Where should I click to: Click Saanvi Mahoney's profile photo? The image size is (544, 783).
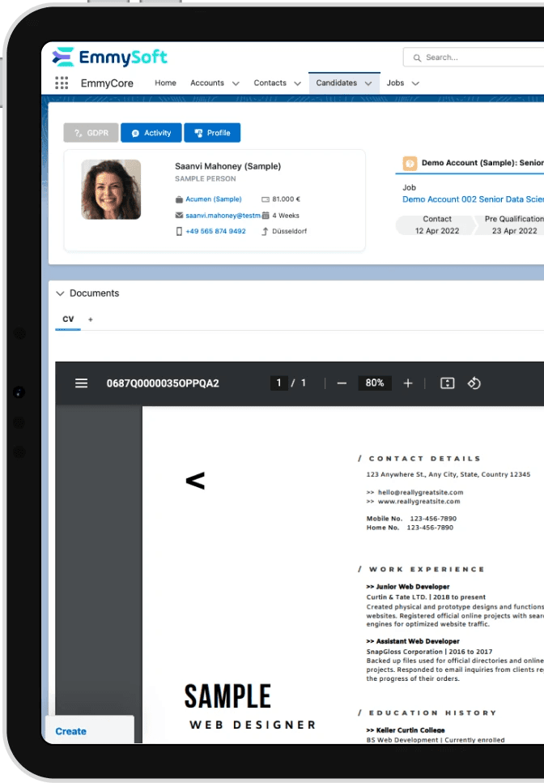click(x=111, y=189)
